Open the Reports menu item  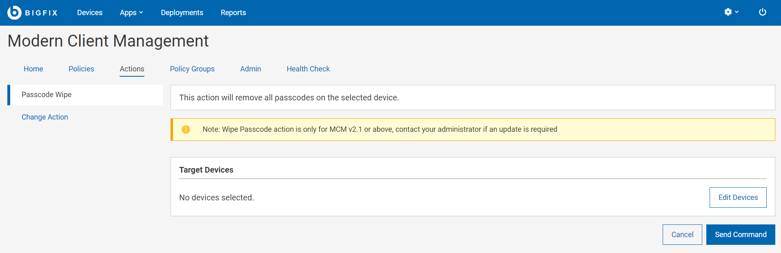(x=233, y=13)
